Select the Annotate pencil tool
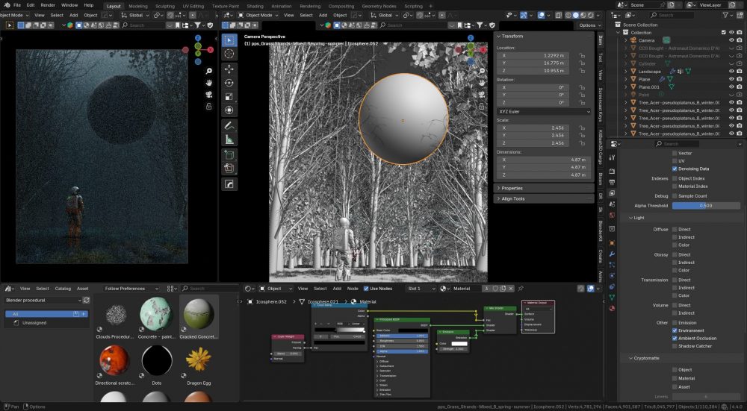The width and height of the screenshot is (747, 411). click(229, 125)
